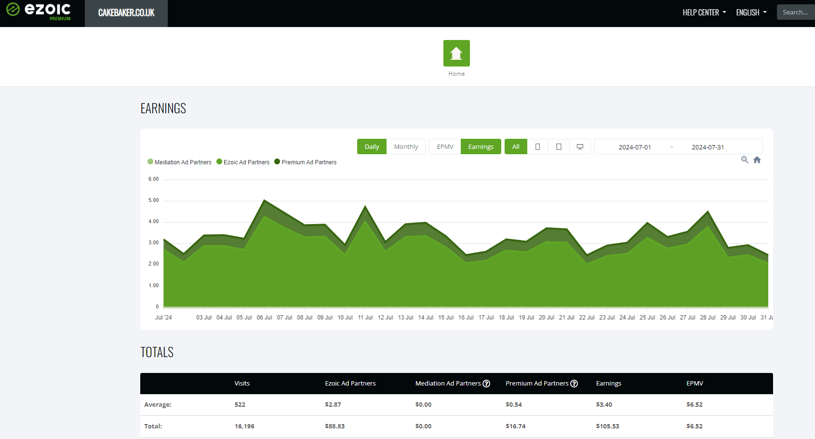Viewport: 815px width, 439px height.
Task: Expand the Help Center dropdown
Action: click(704, 13)
